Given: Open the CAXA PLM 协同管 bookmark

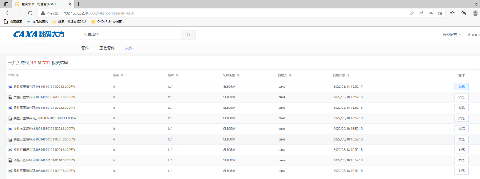Looking at the screenshot, I should [x=108, y=22].
